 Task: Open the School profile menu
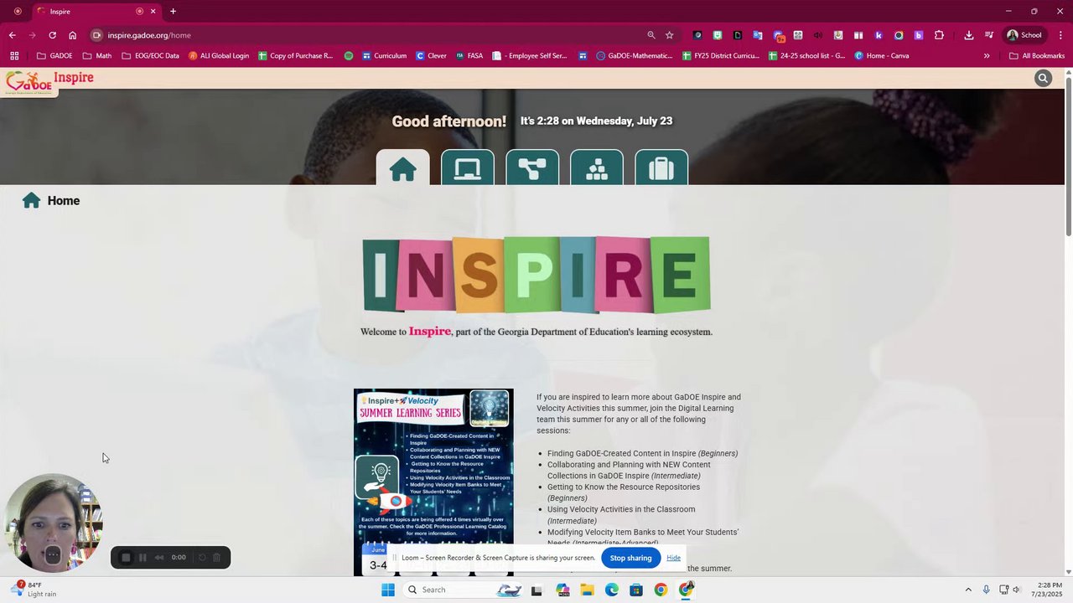[1024, 35]
